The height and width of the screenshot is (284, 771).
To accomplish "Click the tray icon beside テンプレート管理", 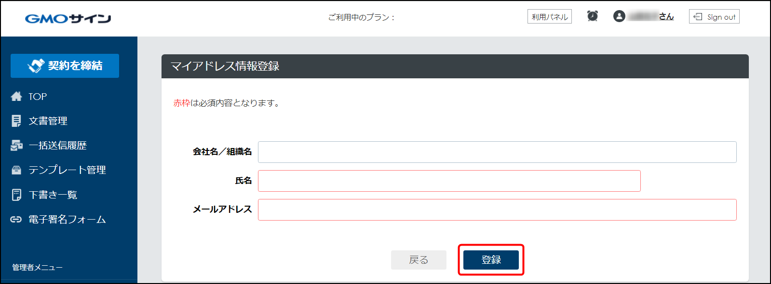I will 16,170.
